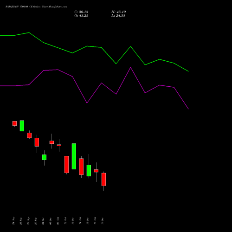Click the 01 Oct date axis label

click(x=43, y=221)
